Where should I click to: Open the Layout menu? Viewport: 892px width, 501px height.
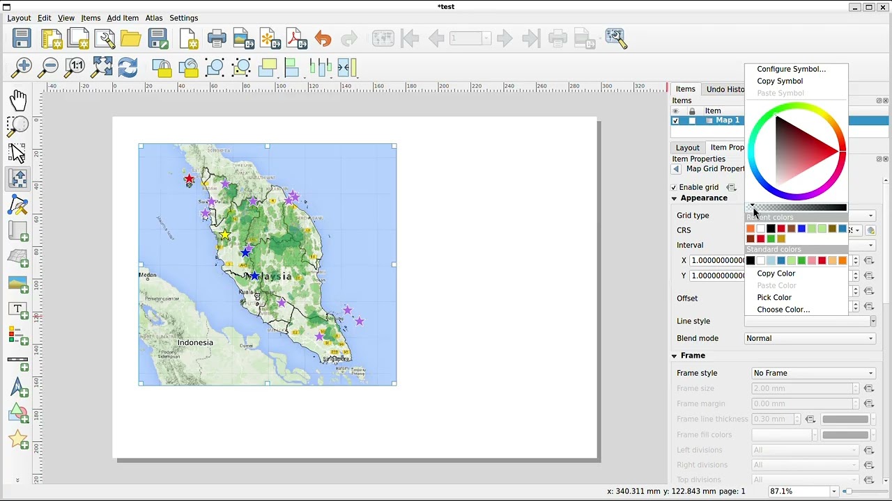click(19, 18)
